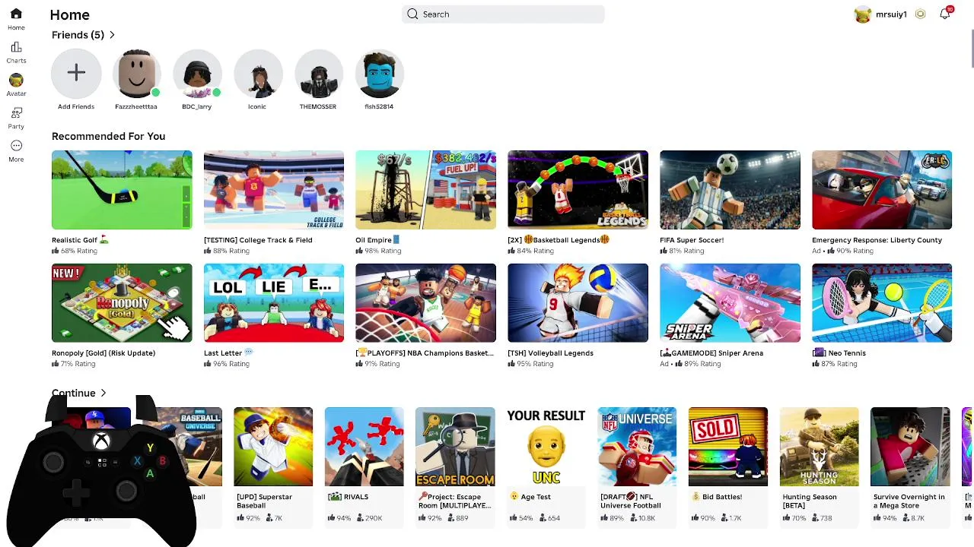
Task: Open Volleyball Legends game thumbnail
Action: (578, 303)
